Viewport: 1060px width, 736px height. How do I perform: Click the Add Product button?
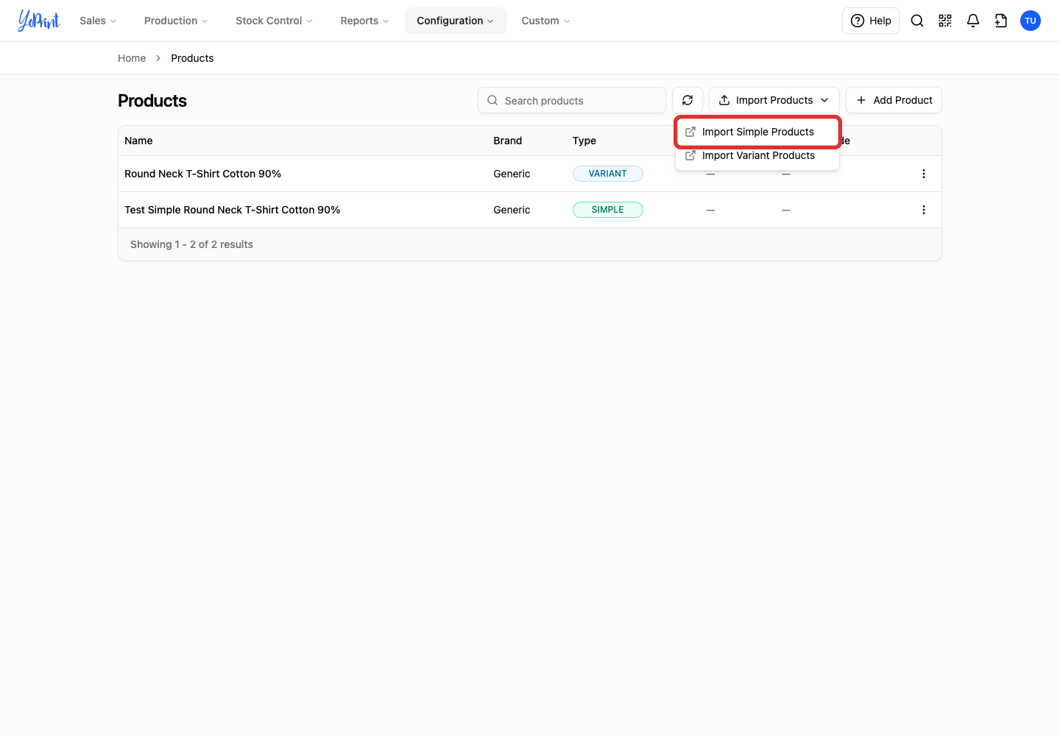click(x=894, y=100)
